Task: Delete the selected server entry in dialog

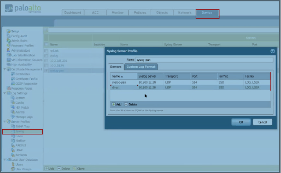Action: coord(131,104)
